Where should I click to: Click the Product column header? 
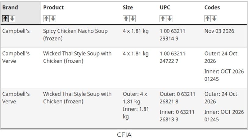click(53, 7)
